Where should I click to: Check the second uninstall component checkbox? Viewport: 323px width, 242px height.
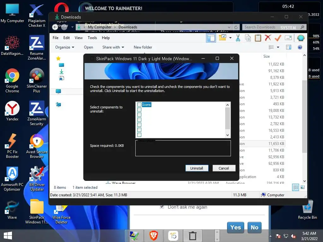[x=139, y=109]
